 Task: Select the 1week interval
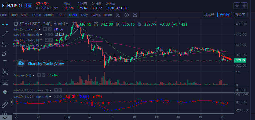[x=96, y=15]
